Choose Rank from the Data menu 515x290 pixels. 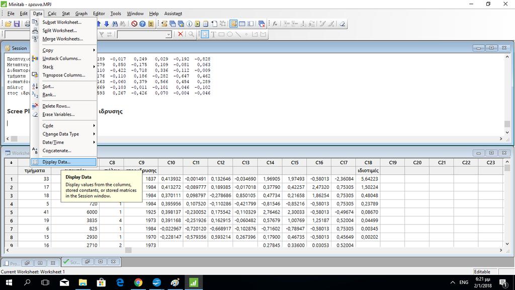[63, 95]
